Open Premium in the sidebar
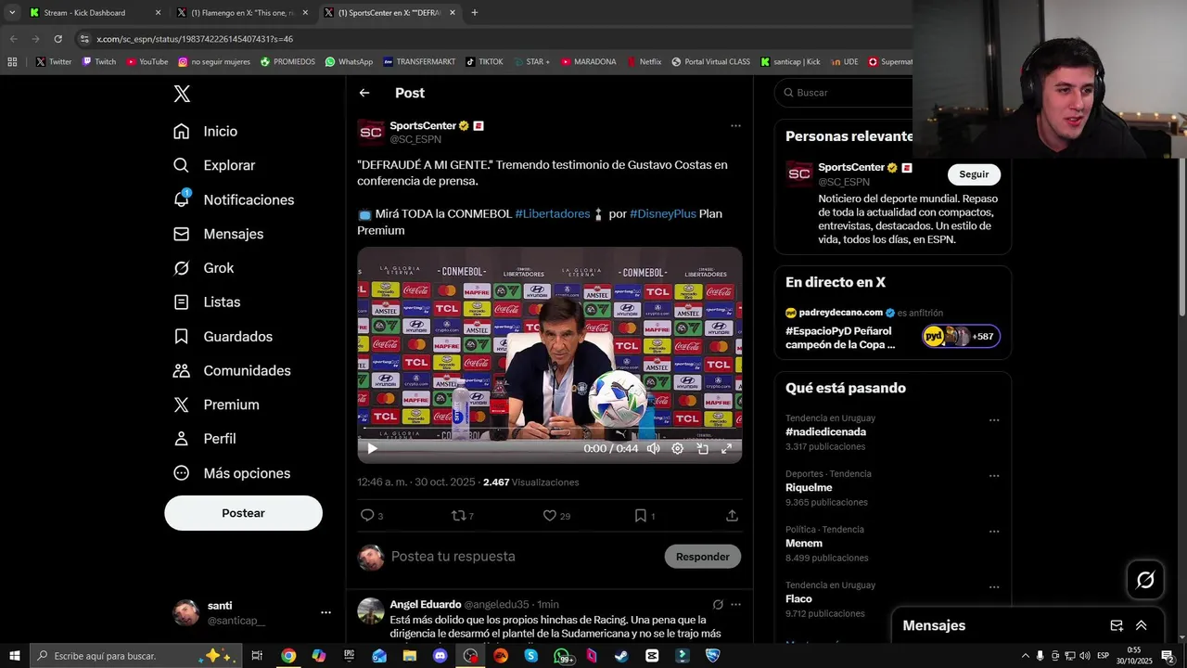Screen dimensions: 1187x668 216,405
